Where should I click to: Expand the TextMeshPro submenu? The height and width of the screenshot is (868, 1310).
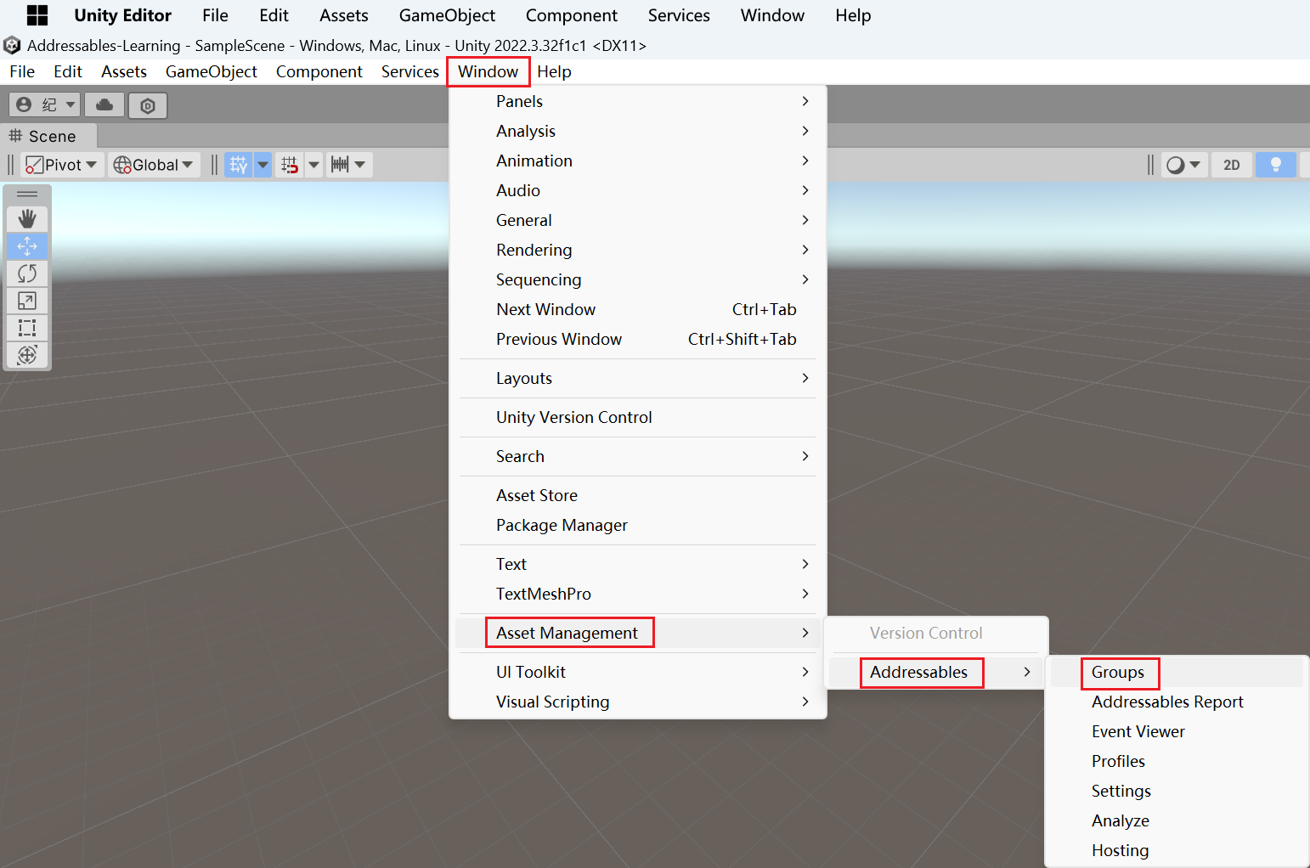pyautogui.click(x=637, y=594)
